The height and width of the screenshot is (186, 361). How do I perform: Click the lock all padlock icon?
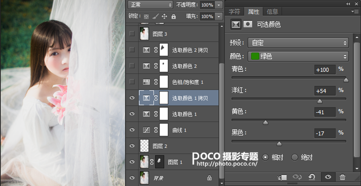[x=174, y=16]
